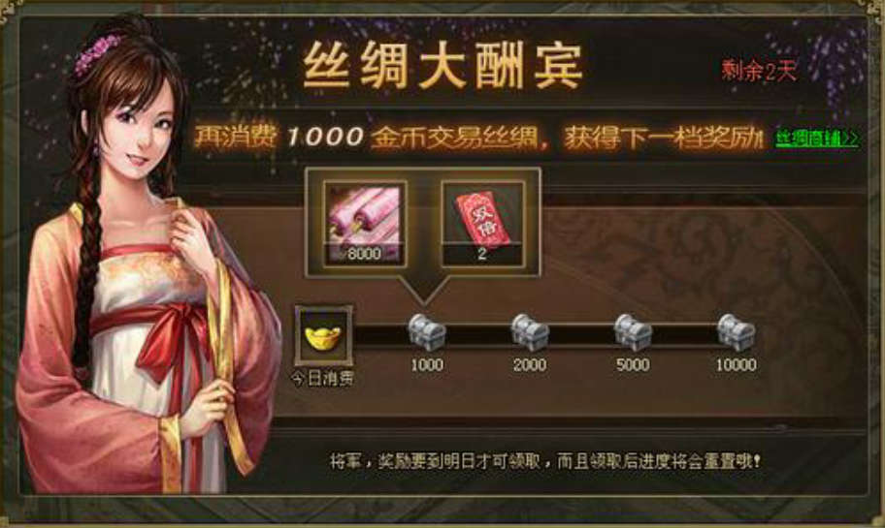This screenshot has width=885, height=528.
Task: Click the 10000 milestone label
Action: (x=736, y=365)
